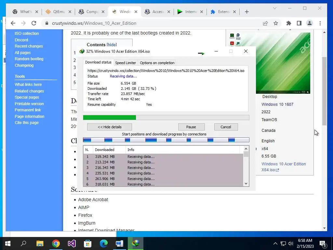This screenshot has height=250, width=333.
Task: Open the tab search chevron
Action: tap(274, 8)
